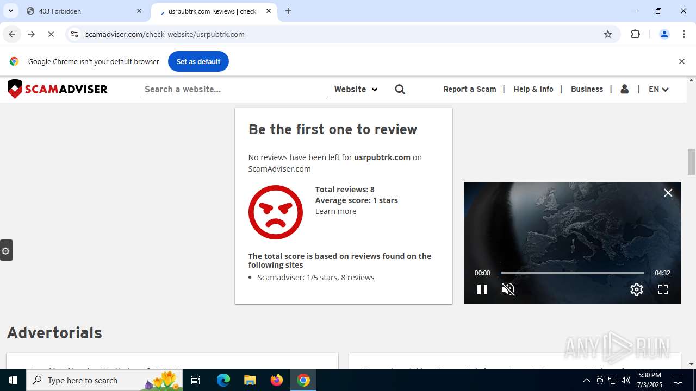Unmute the video player
The width and height of the screenshot is (696, 391).
[508, 289]
